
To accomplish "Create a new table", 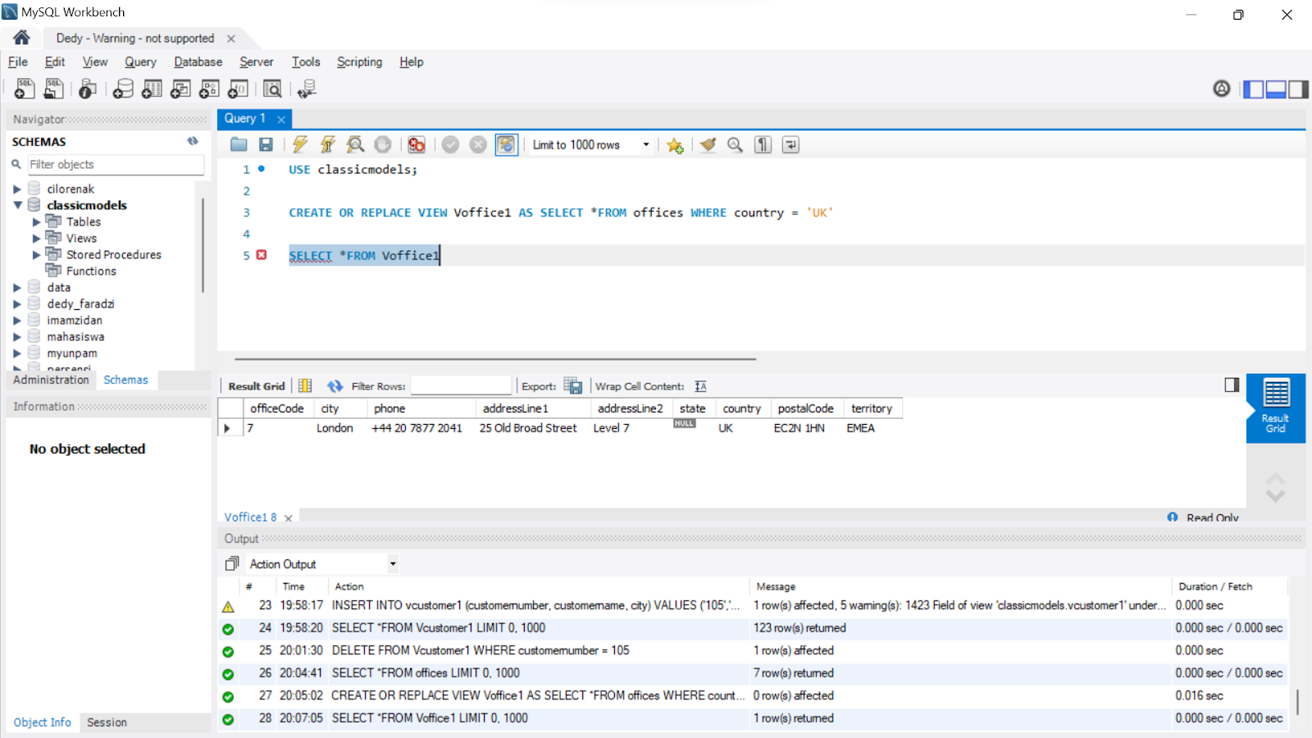I will pyautogui.click(x=152, y=89).
